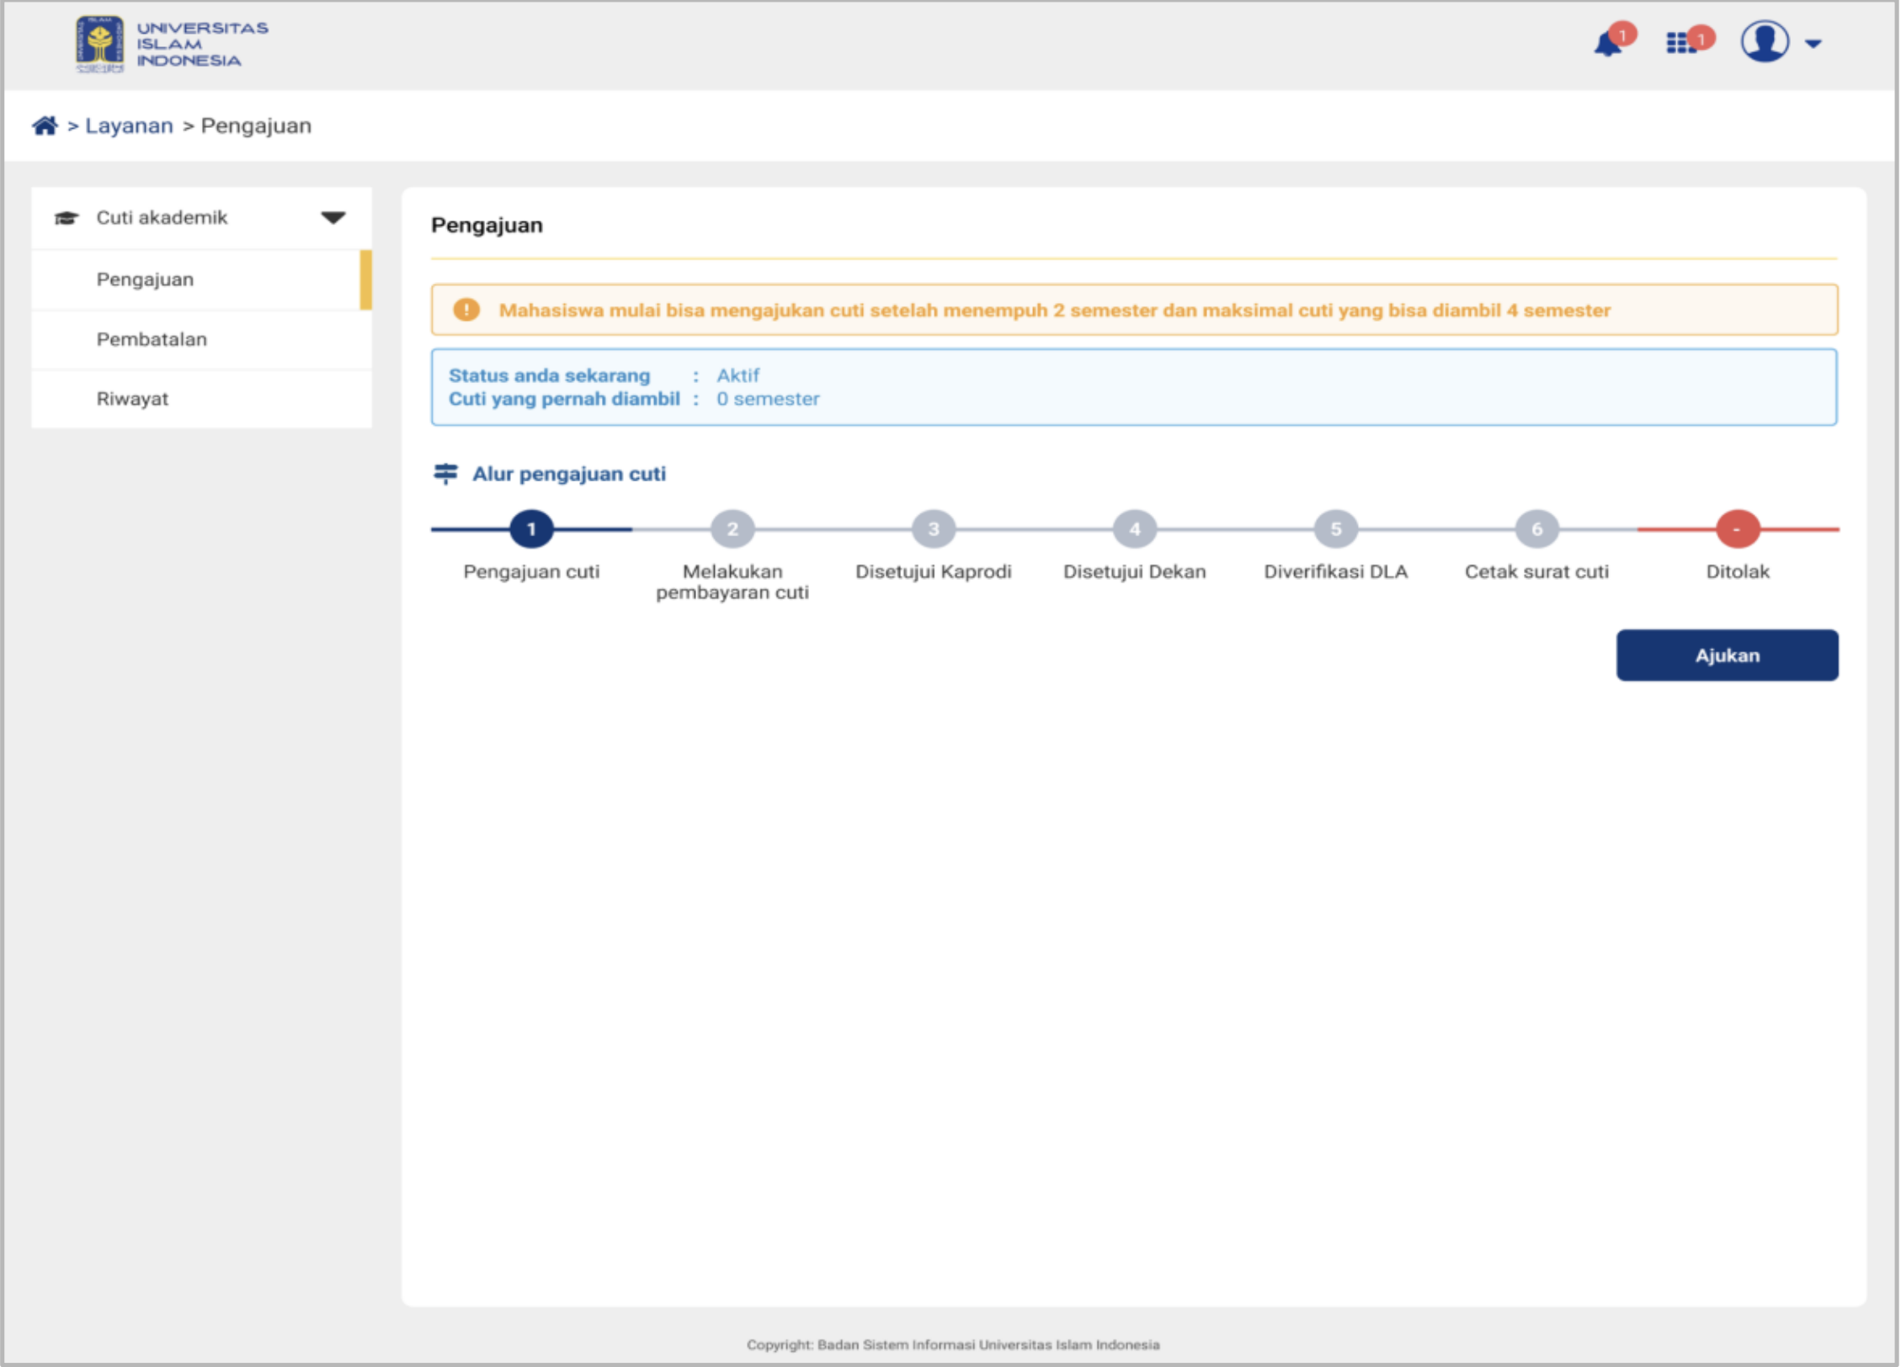
Task: Click step 2 Melakukan pembayaran cuti circle
Action: pyautogui.click(x=732, y=529)
